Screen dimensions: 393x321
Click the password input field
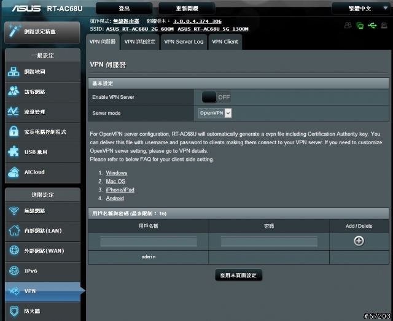coord(269,242)
